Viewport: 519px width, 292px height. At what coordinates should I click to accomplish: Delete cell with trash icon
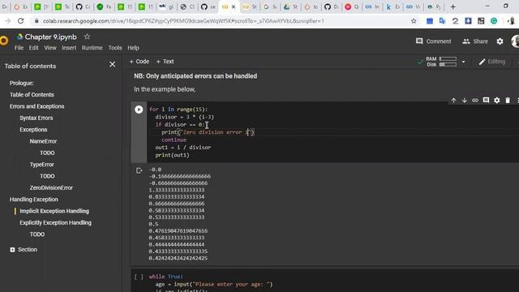(508, 101)
